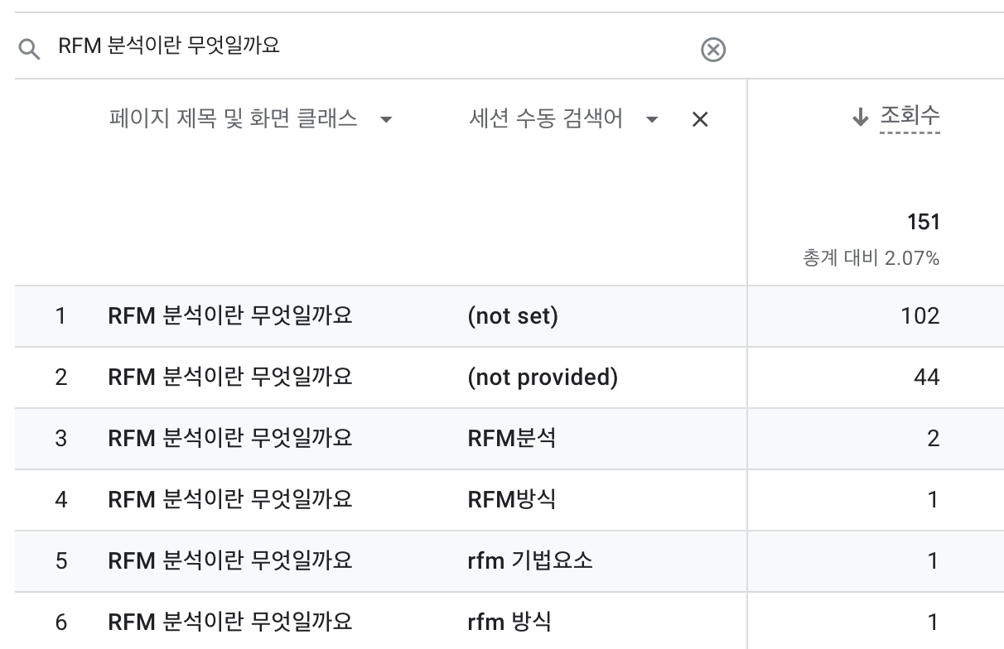The width and height of the screenshot is (1004, 649).
Task: Click the sort descending arrow beside 조회수
Action: 860,118
